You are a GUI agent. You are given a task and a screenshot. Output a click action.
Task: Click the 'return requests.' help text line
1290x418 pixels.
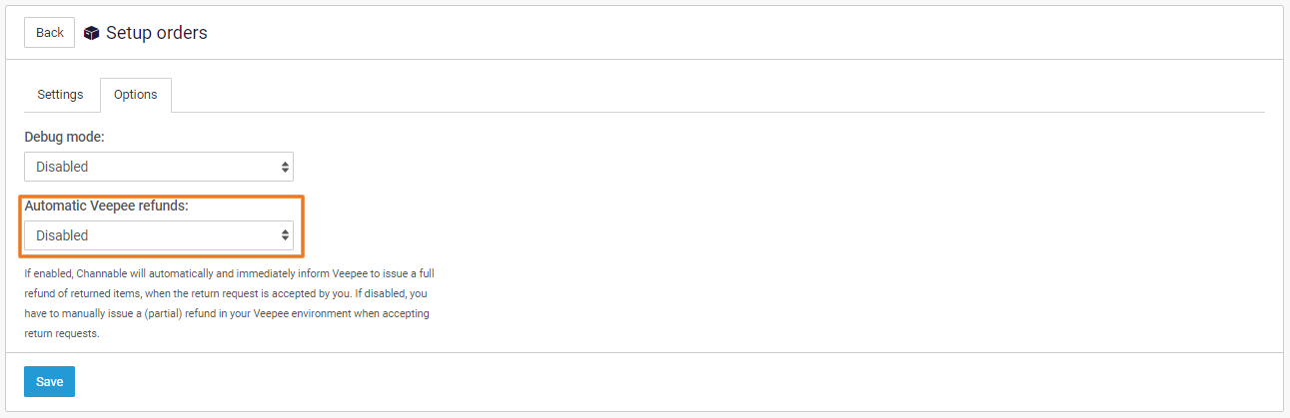pyautogui.click(x=62, y=334)
